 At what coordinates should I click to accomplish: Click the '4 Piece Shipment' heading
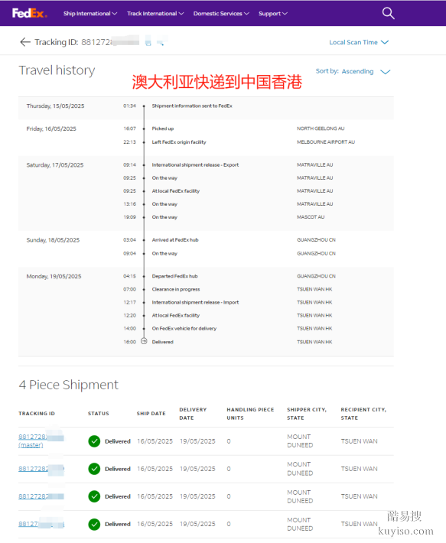69,385
